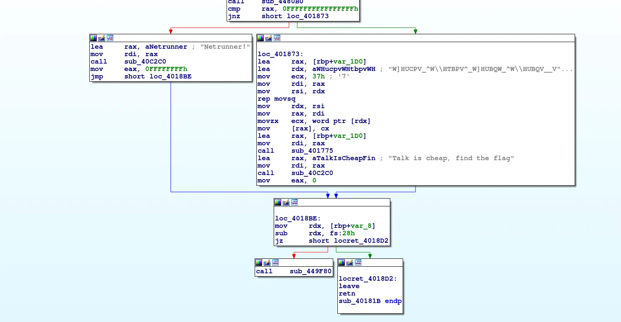Screen dimensions: 621x322
Task: Click the pencil icon on locret_4018D2 block
Action: click(x=350, y=263)
